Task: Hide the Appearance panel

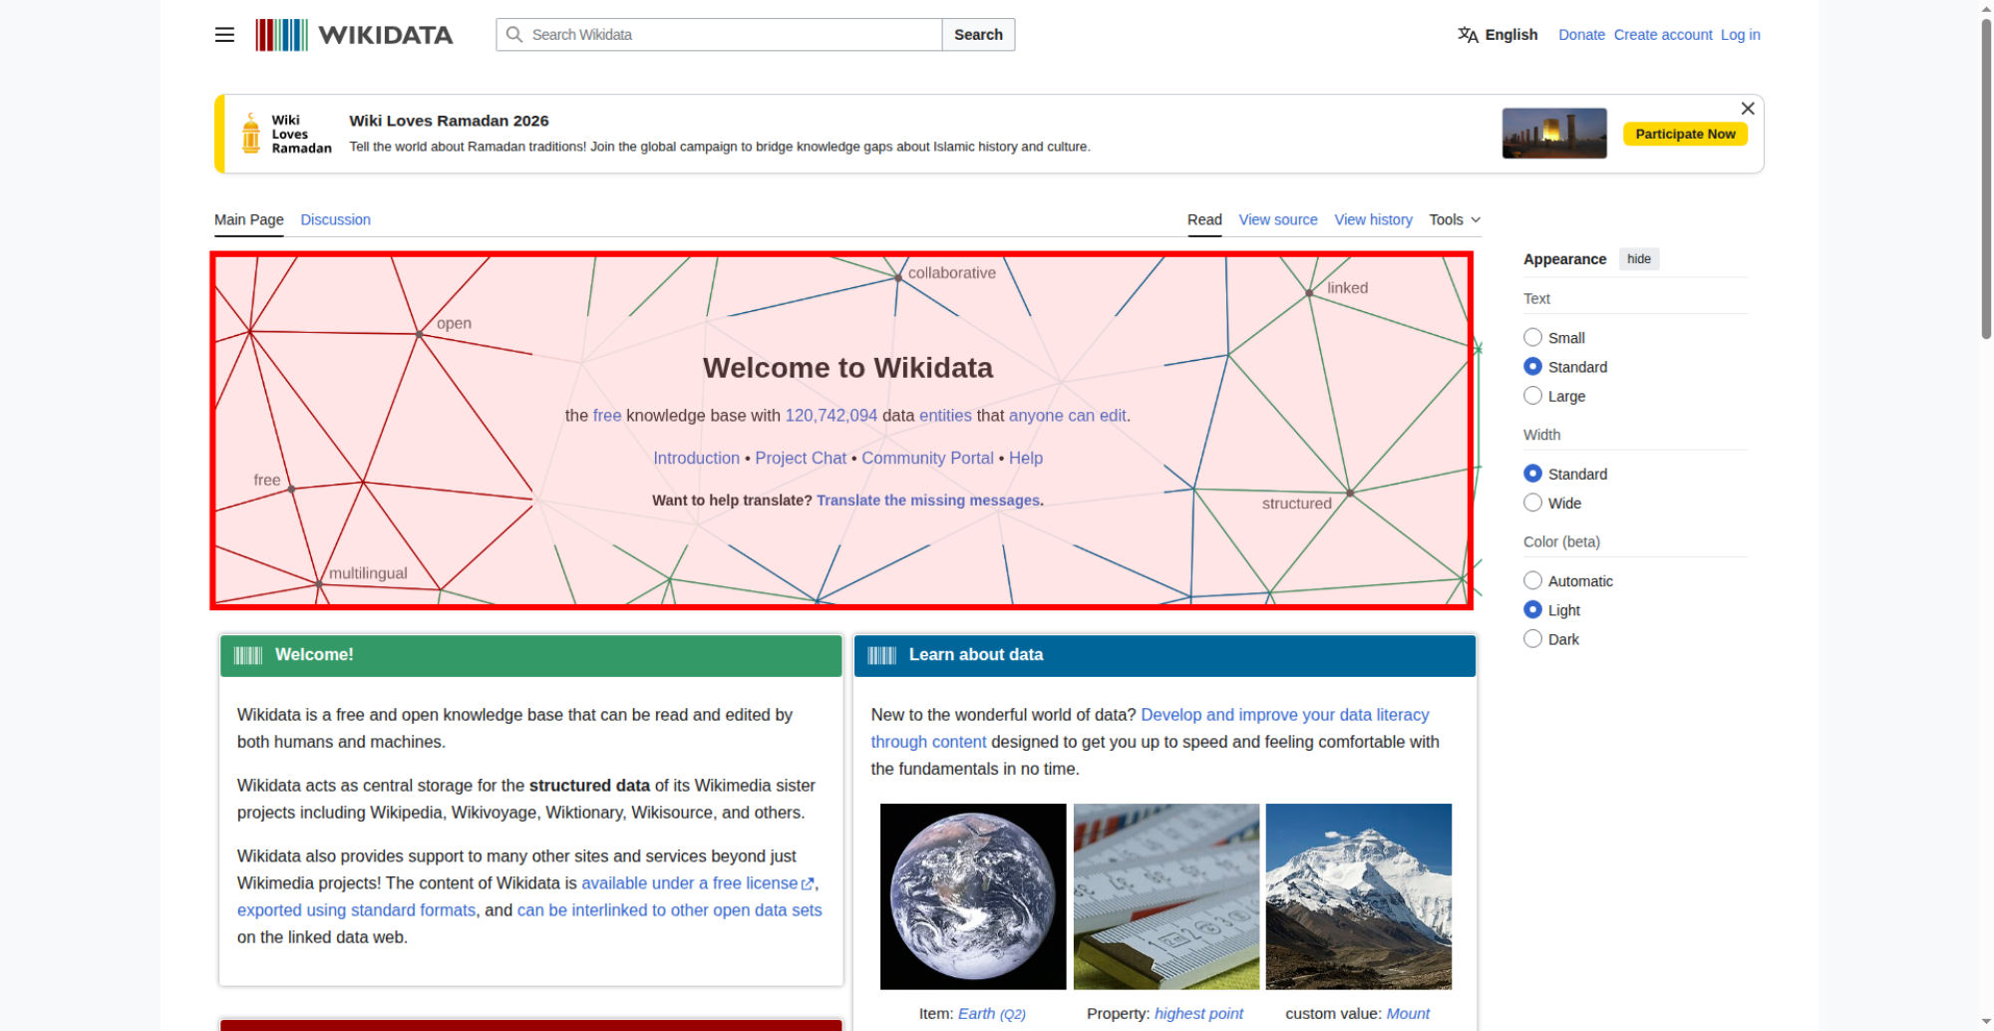Action: (1638, 259)
